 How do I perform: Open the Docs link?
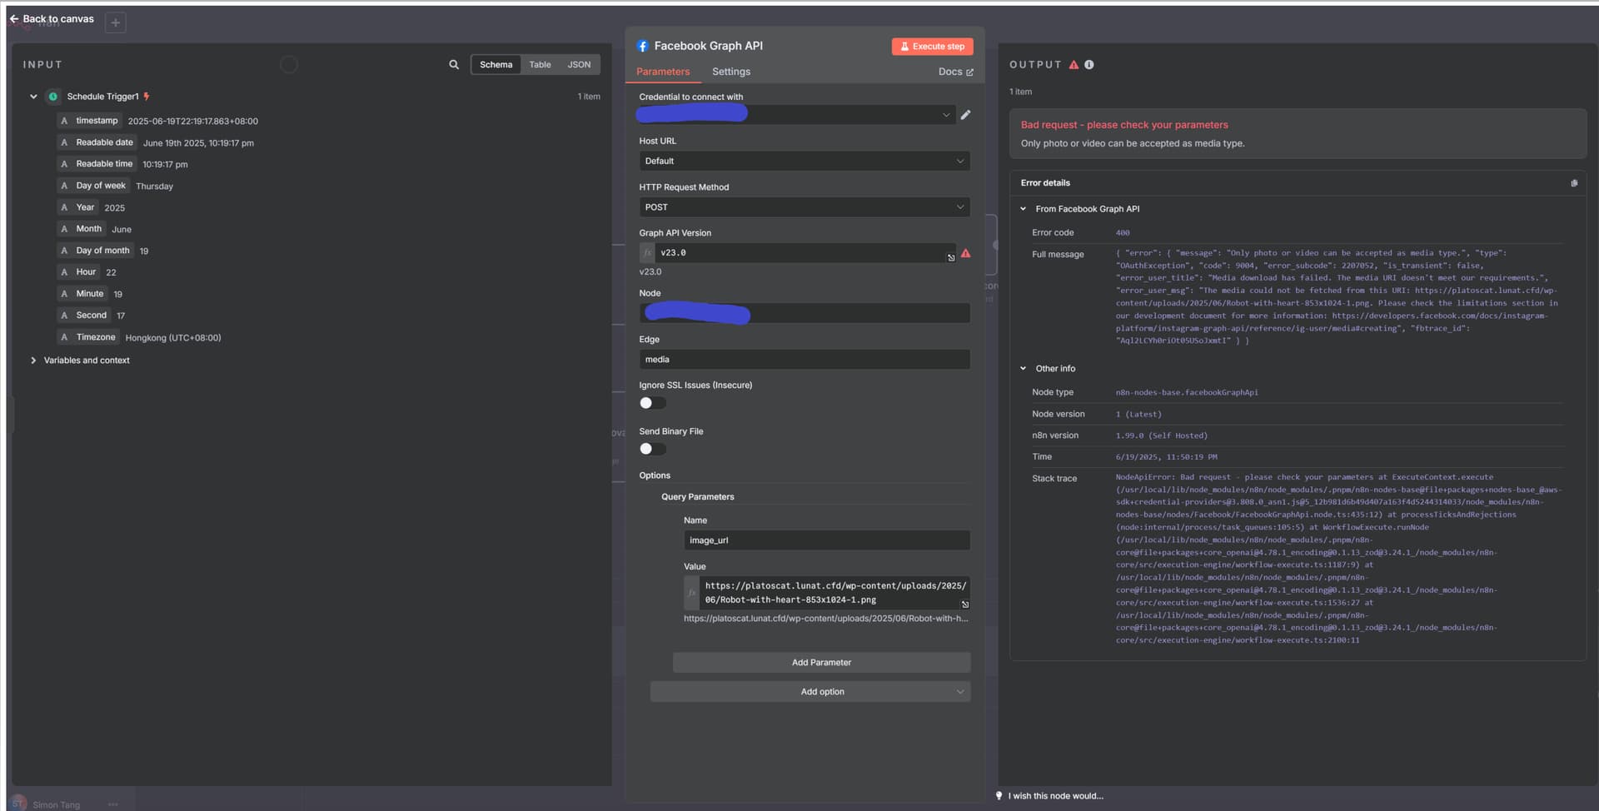point(955,72)
